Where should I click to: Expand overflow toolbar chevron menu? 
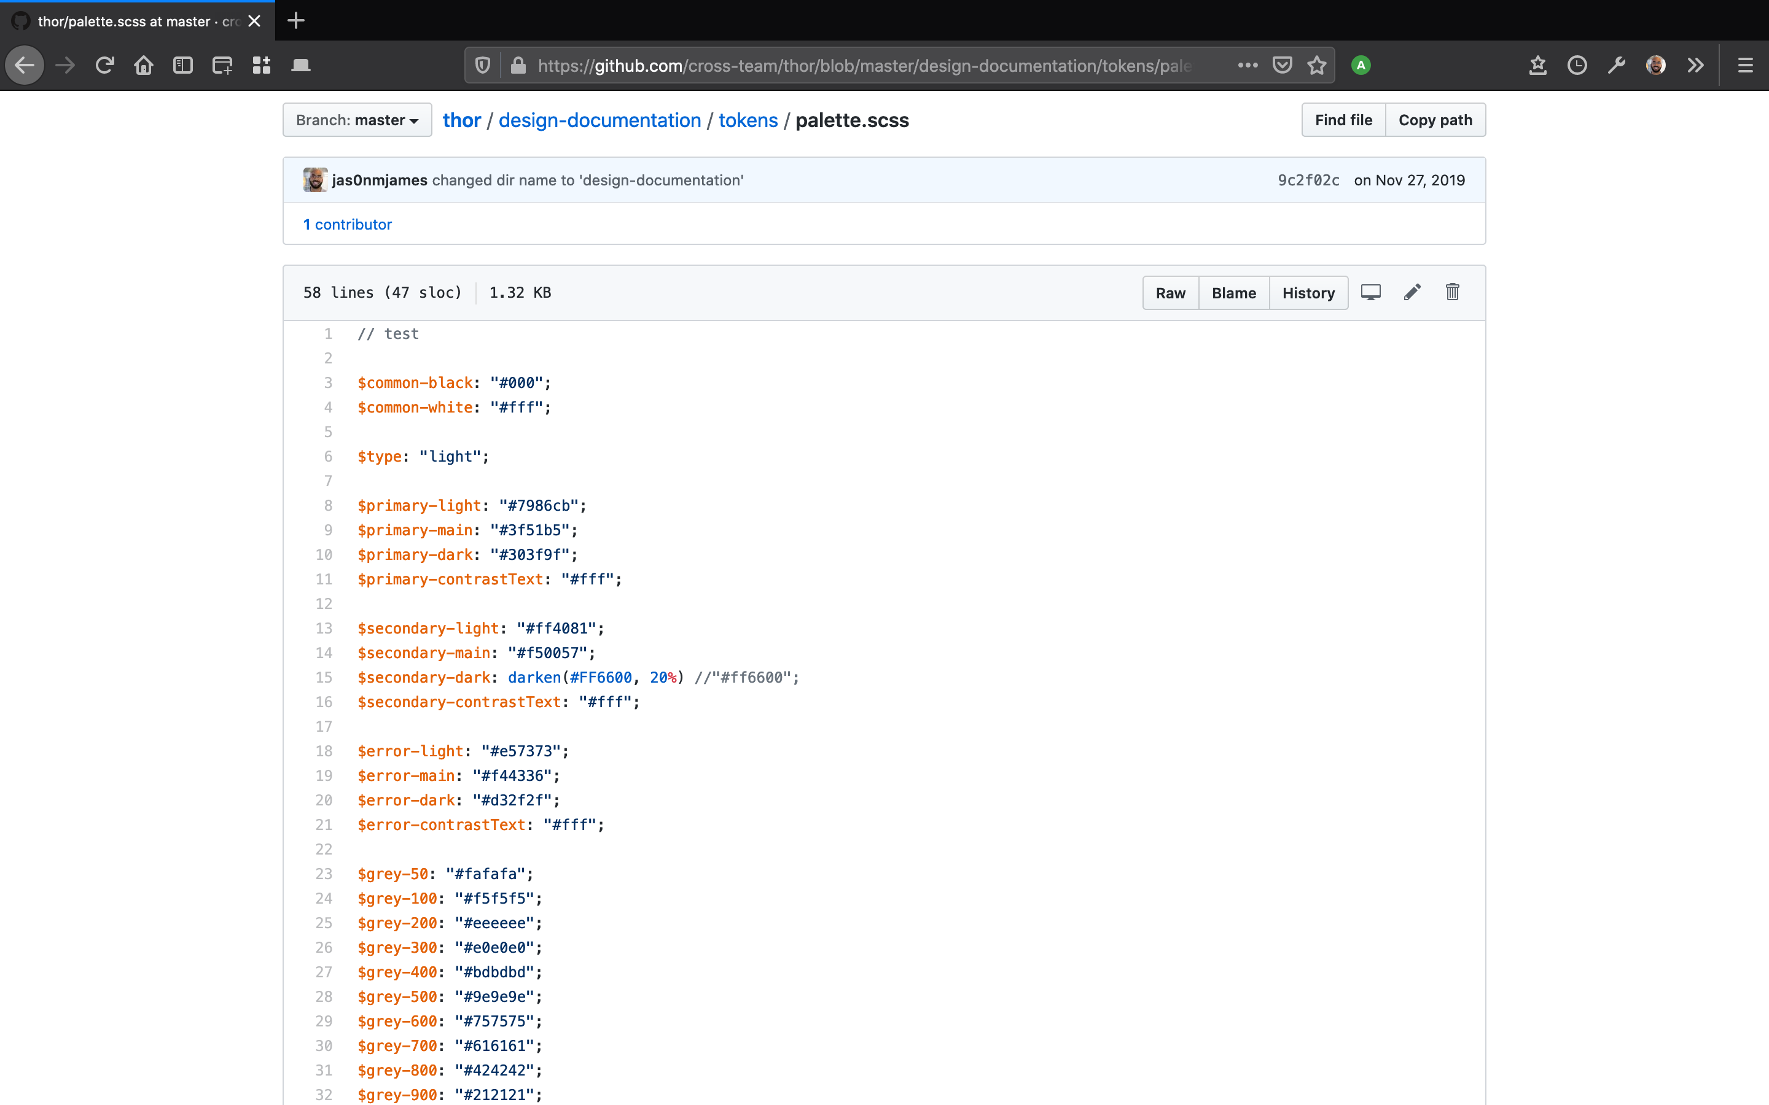[1695, 66]
